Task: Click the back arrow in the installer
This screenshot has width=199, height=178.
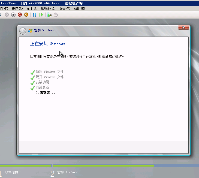Action: tap(23, 31)
